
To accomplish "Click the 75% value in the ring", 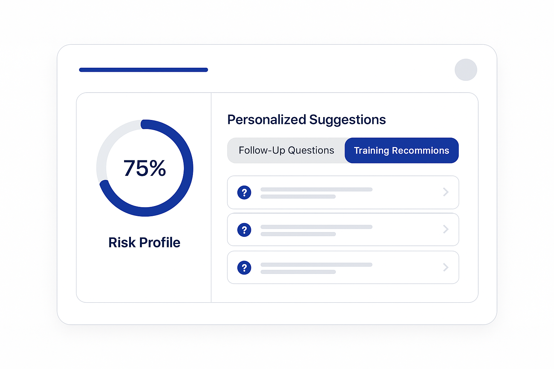I will pos(145,168).
